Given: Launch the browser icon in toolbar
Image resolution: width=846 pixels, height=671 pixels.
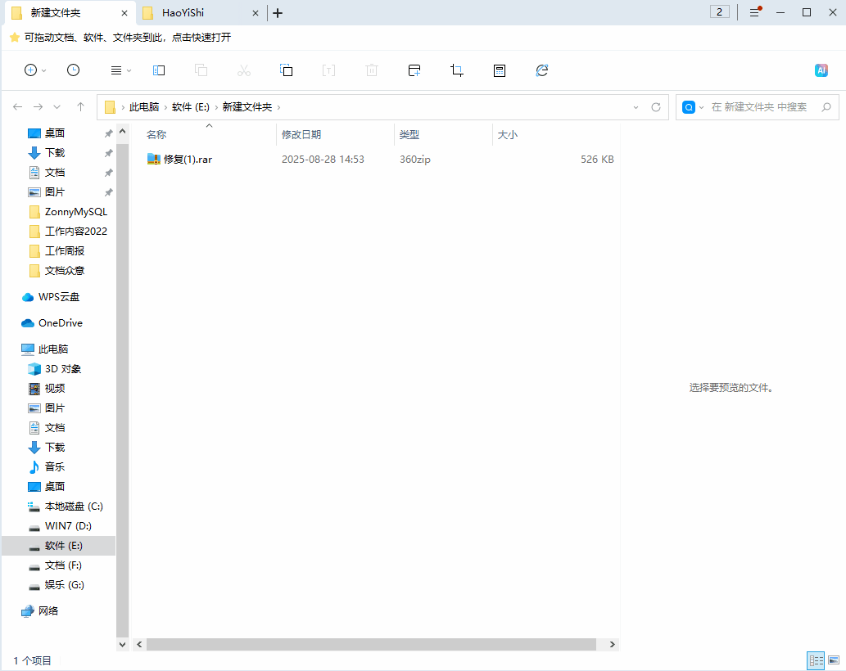Looking at the screenshot, I should click(x=541, y=70).
